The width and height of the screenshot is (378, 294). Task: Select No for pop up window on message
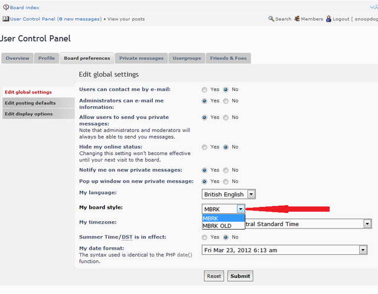click(x=226, y=182)
